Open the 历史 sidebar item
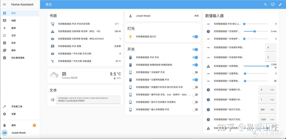The image size is (286, 139). pyautogui.click(x=20, y=43)
